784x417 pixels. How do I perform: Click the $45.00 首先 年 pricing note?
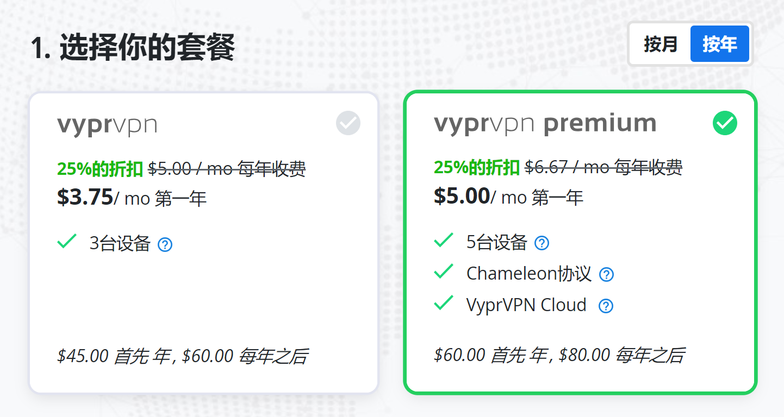(183, 357)
